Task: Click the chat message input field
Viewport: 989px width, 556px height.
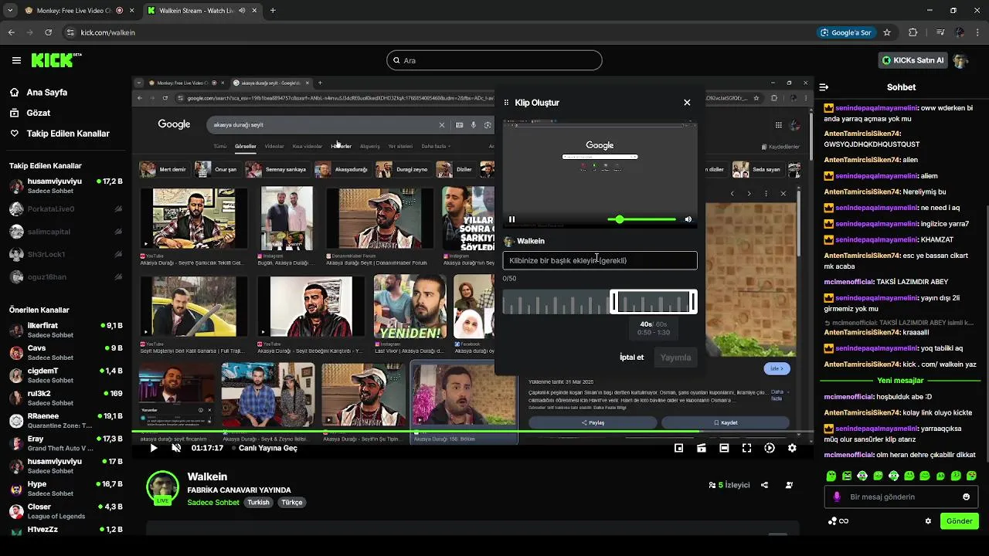Action: point(901,497)
